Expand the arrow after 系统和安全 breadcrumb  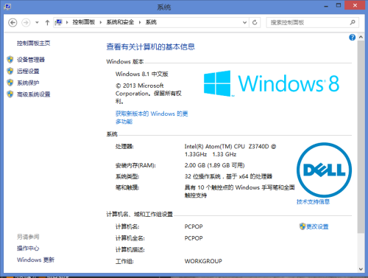140,22
